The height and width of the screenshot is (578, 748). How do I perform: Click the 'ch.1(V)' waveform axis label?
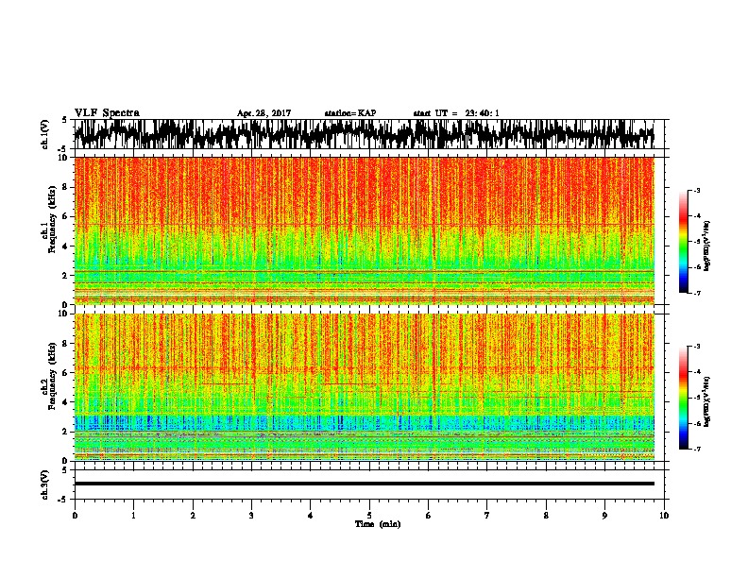click(45, 134)
